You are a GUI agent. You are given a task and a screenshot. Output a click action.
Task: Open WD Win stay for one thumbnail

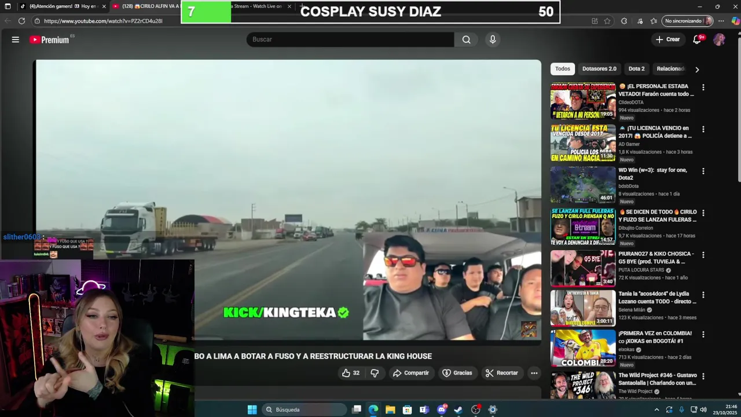click(x=582, y=185)
